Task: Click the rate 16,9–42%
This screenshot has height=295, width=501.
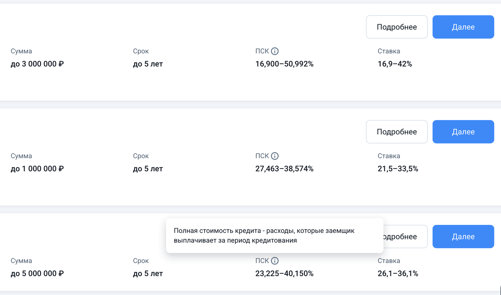Action: point(395,64)
